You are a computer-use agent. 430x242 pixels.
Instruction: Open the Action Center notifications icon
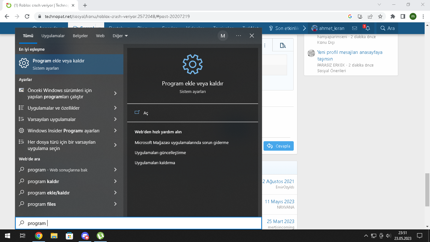point(419,236)
